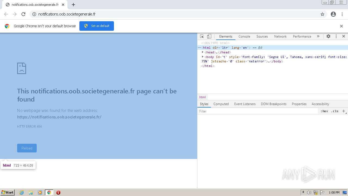Toggle the device toolbar icon in DevTools

[x=209, y=36]
